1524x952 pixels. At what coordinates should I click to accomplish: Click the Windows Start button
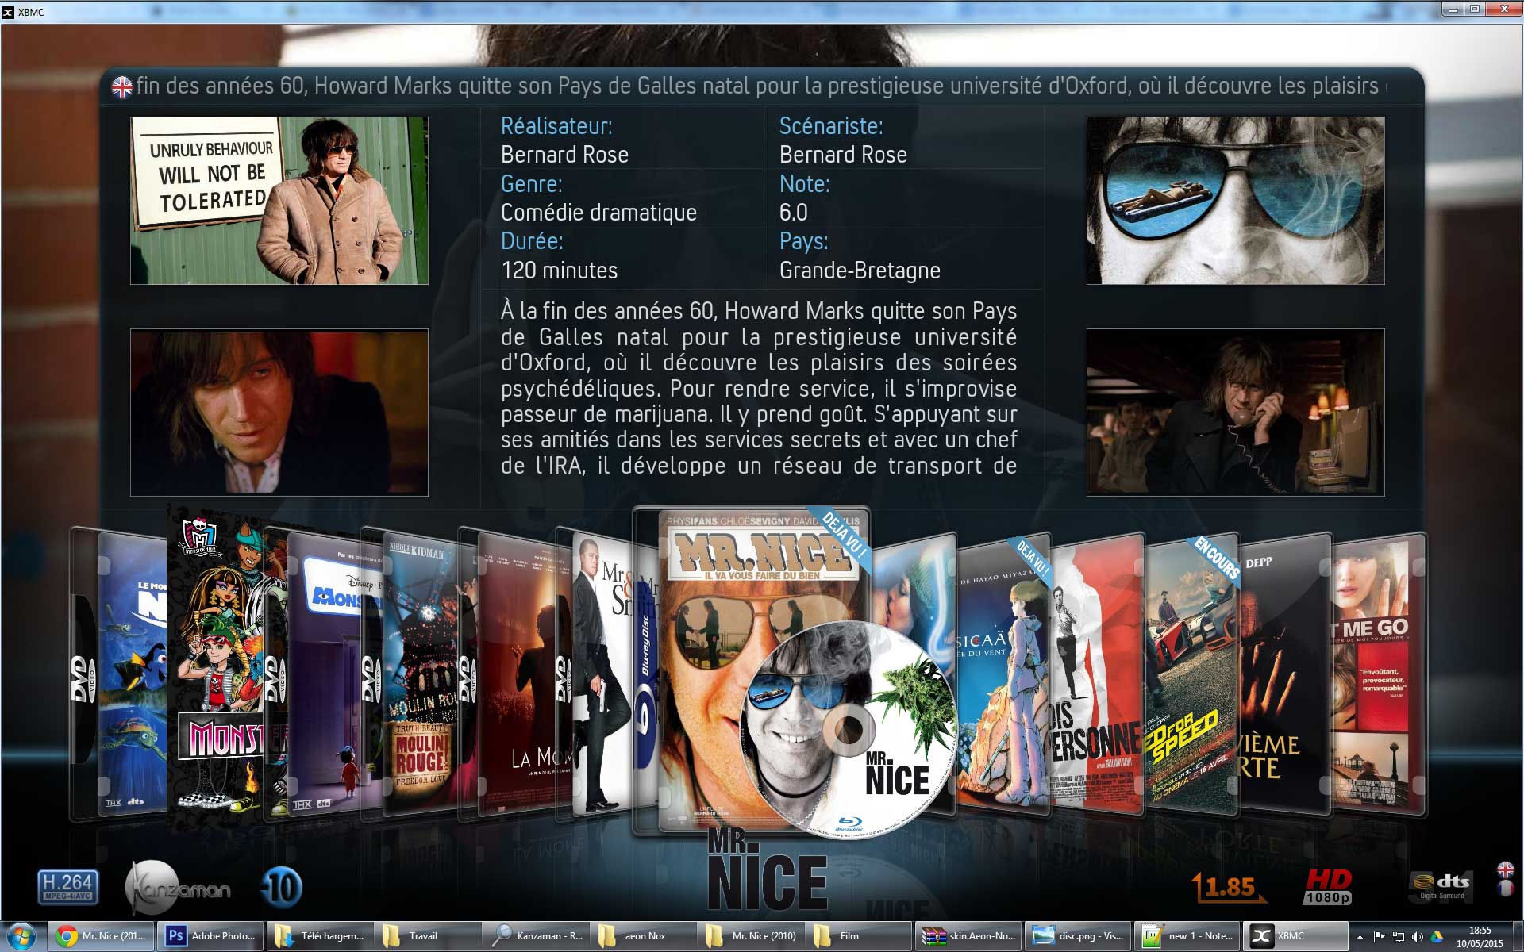pyautogui.click(x=20, y=936)
